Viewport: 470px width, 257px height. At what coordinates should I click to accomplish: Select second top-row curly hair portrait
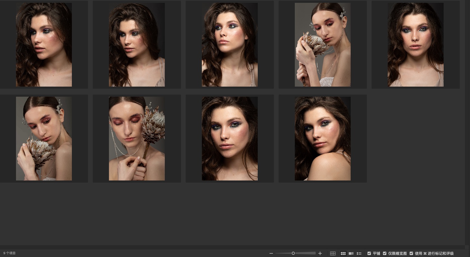137,45
